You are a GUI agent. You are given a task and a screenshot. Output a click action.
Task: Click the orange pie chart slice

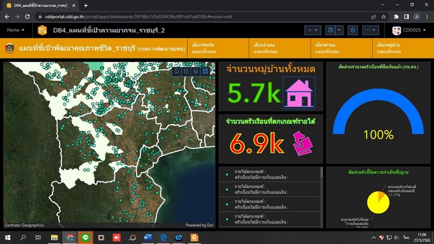pyautogui.click(x=382, y=196)
